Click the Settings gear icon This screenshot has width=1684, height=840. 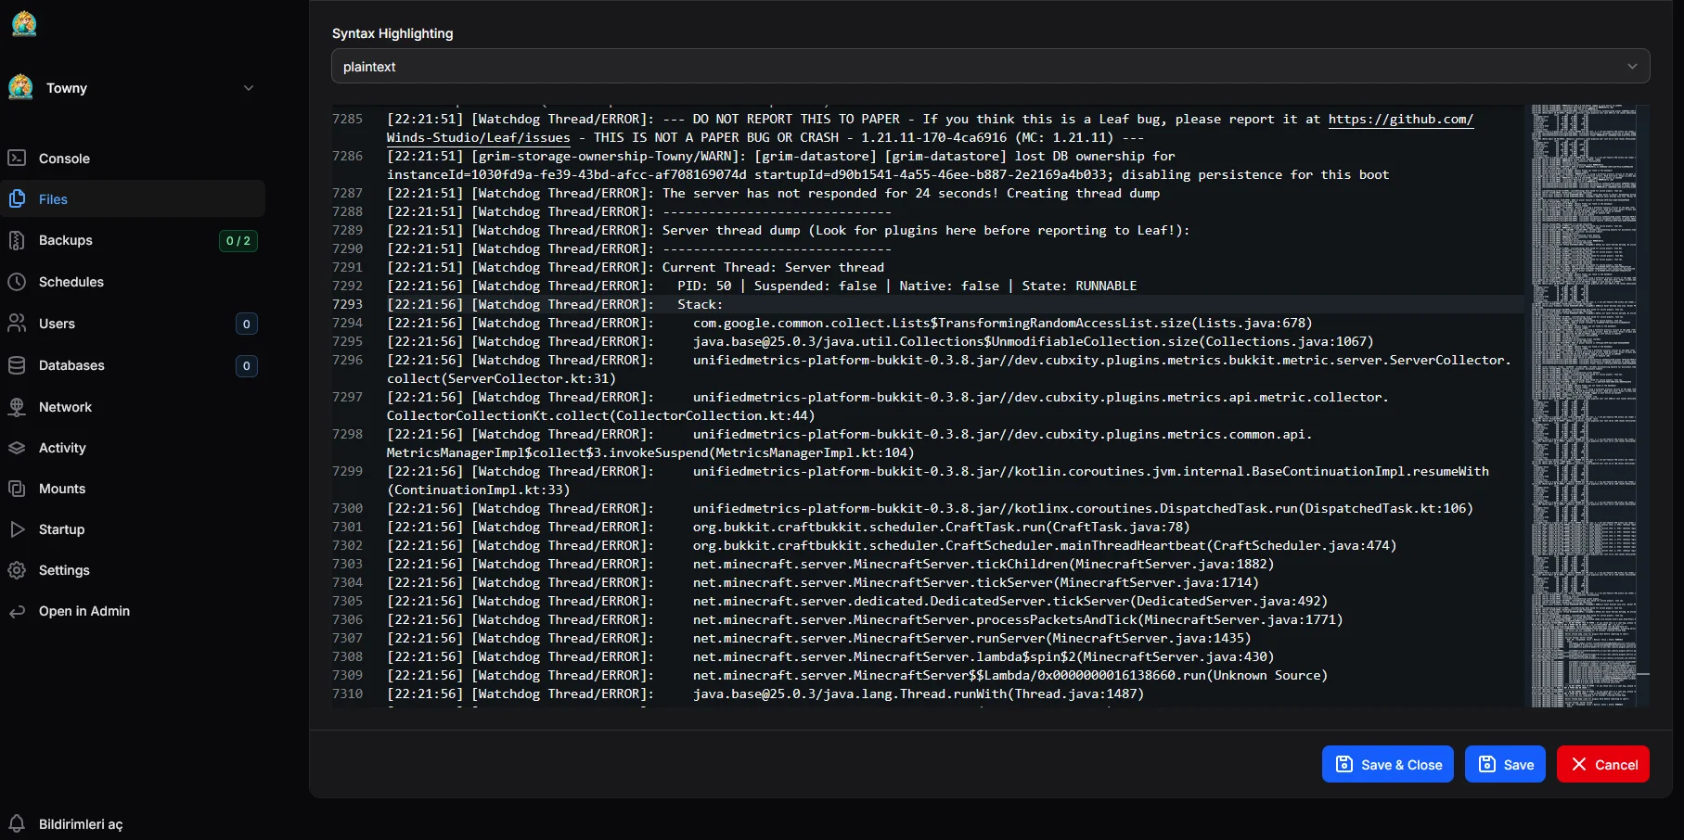17,570
